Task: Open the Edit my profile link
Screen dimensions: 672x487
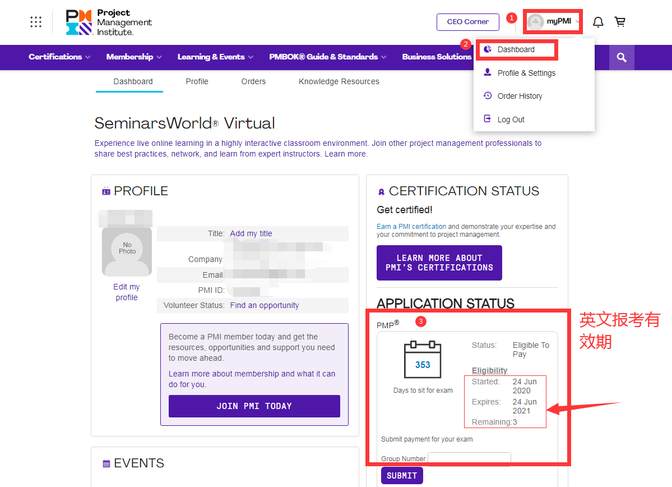Action: tap(127, 292)
